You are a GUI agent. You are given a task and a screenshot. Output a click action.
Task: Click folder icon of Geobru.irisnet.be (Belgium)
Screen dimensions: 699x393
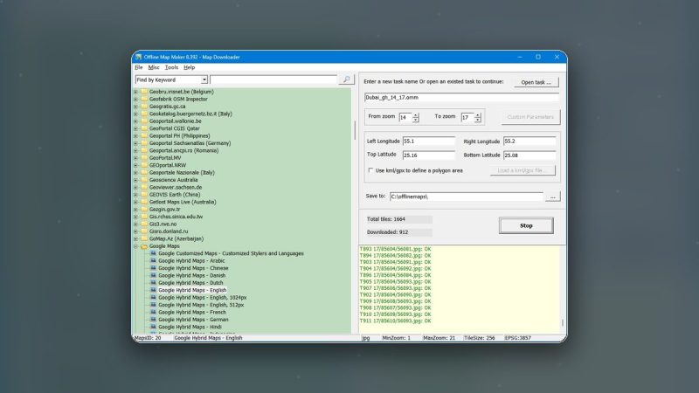[144, 92]
